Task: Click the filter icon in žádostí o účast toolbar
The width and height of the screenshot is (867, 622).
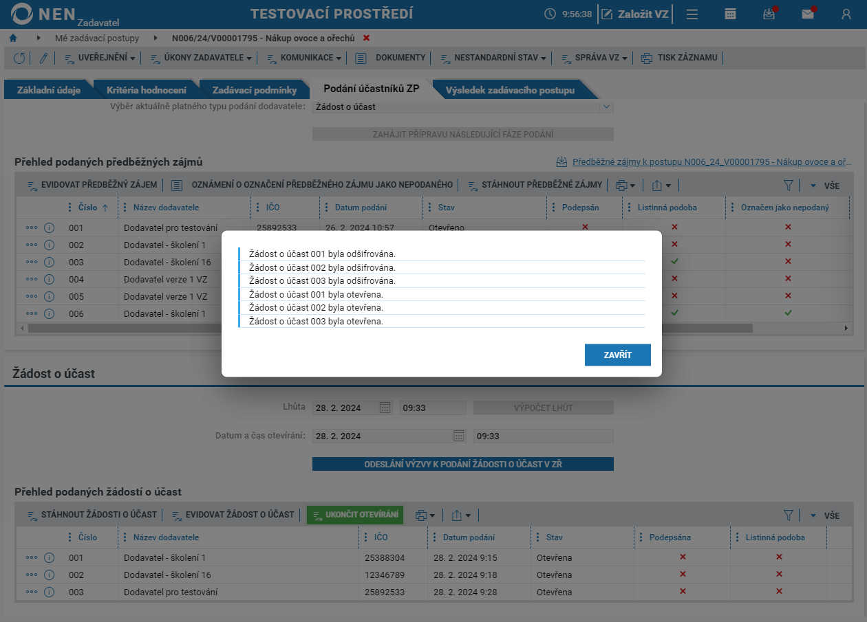Action: tap(789, 515)
